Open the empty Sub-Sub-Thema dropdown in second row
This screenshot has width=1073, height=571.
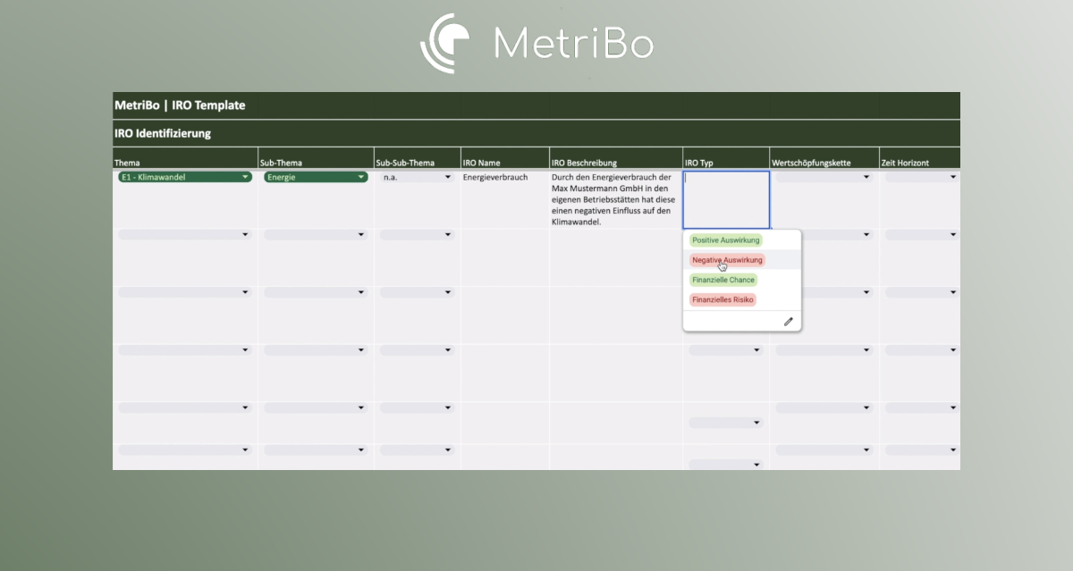[417, 235]
